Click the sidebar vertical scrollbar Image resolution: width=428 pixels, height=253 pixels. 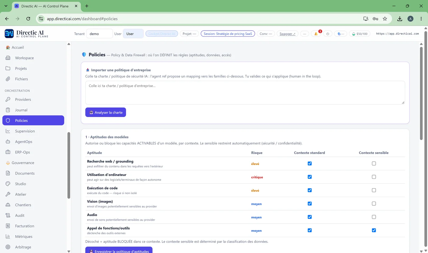pos(69,165)
